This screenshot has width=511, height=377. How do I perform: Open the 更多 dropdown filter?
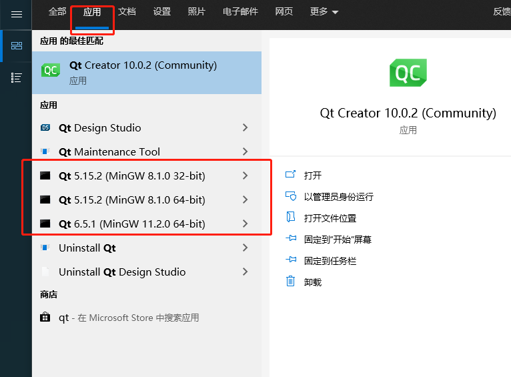(324, 12)
